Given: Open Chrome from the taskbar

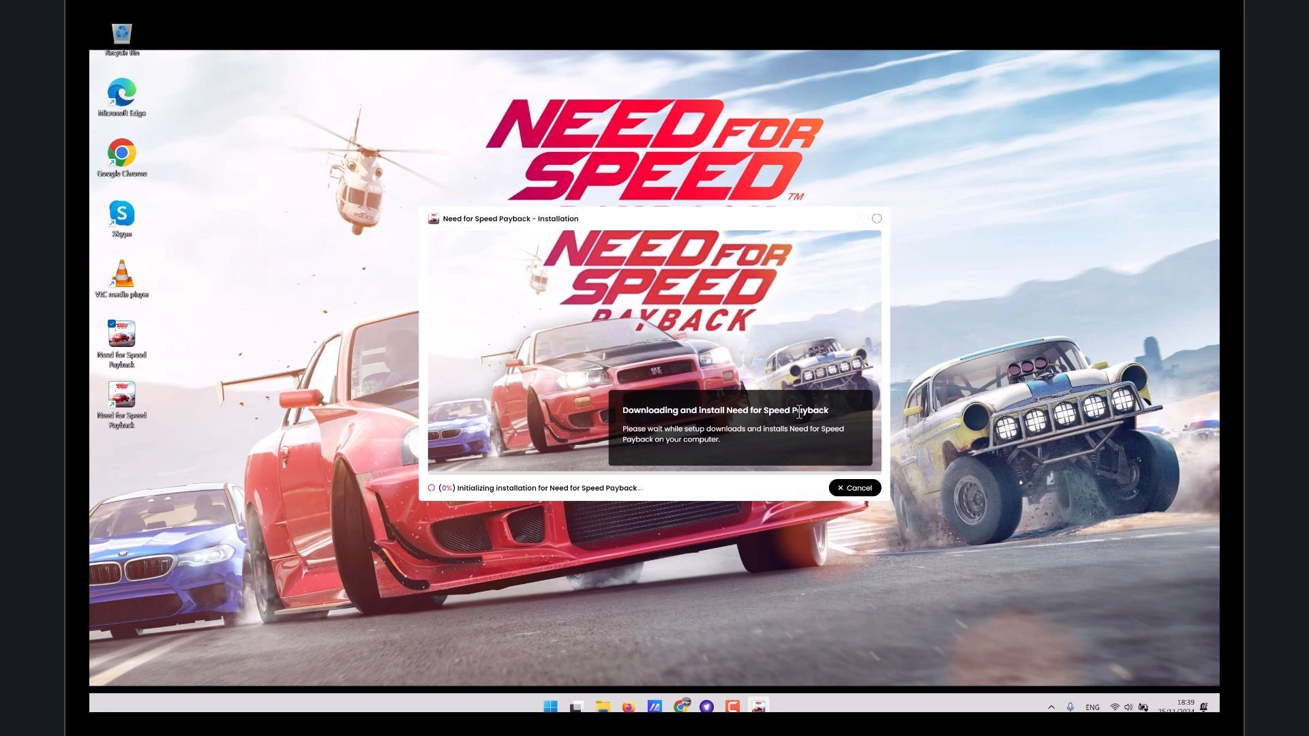Looking at the screenshot, I should tap(681, 706).
